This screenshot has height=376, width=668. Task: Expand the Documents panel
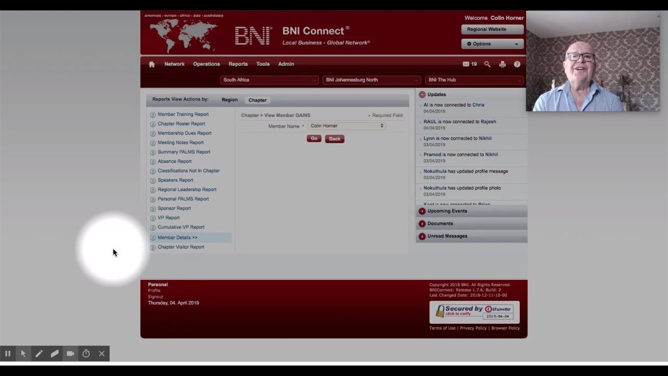click(x=422, y=224)
